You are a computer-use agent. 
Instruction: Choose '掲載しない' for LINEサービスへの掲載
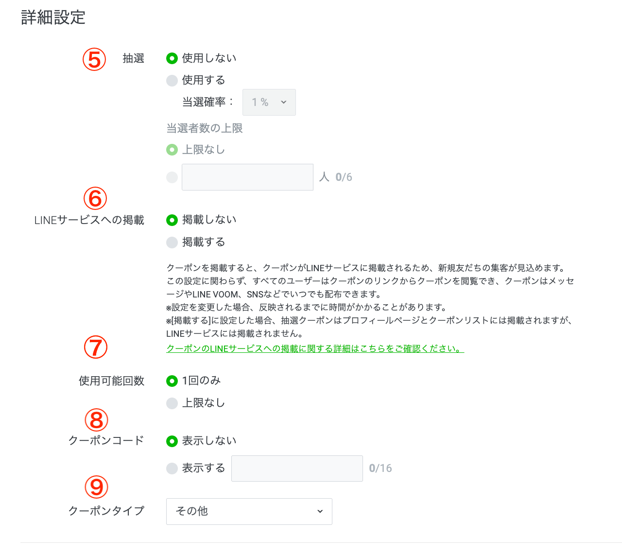click(x=172, y=220)
